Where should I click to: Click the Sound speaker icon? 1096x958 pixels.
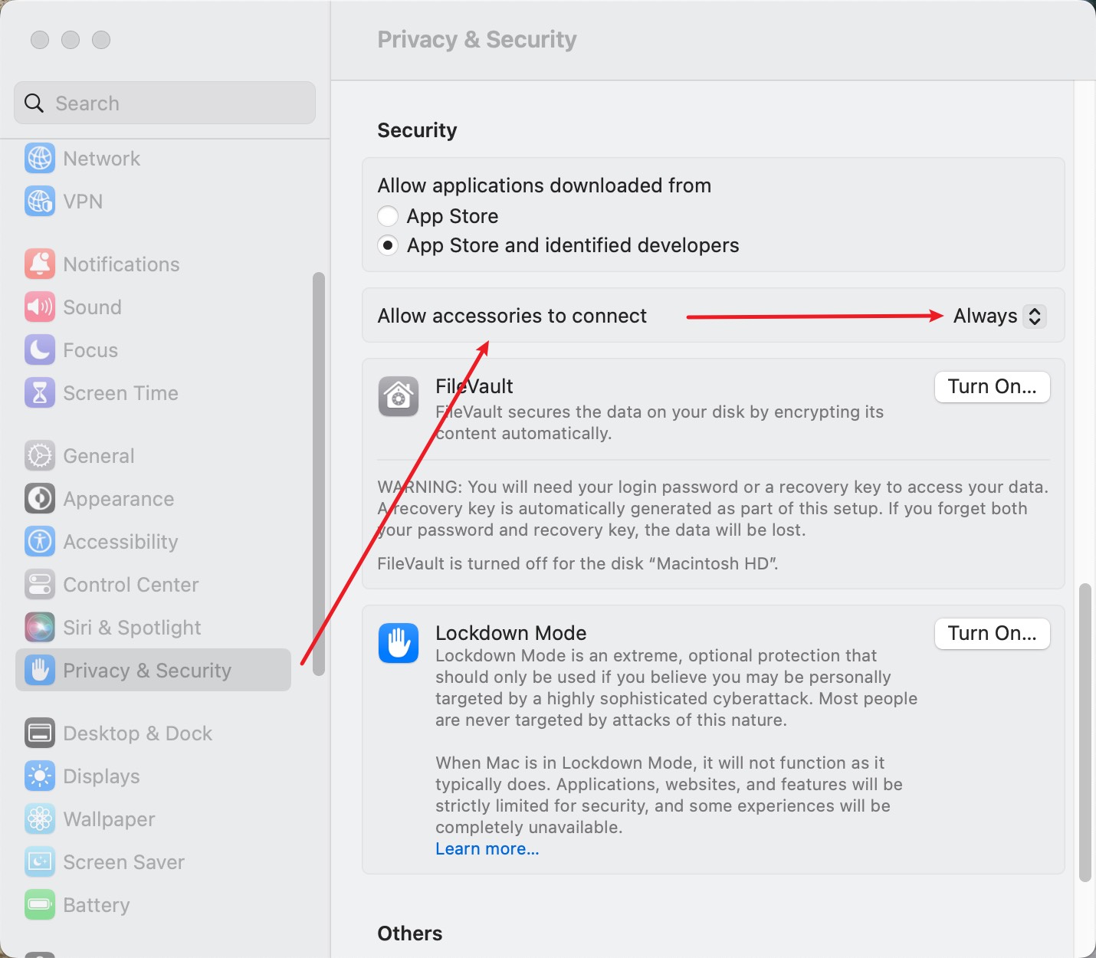coord(40,307)
